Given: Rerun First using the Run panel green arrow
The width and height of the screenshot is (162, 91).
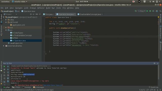Looking at the screenshot, I should click(x=4, y=67).
